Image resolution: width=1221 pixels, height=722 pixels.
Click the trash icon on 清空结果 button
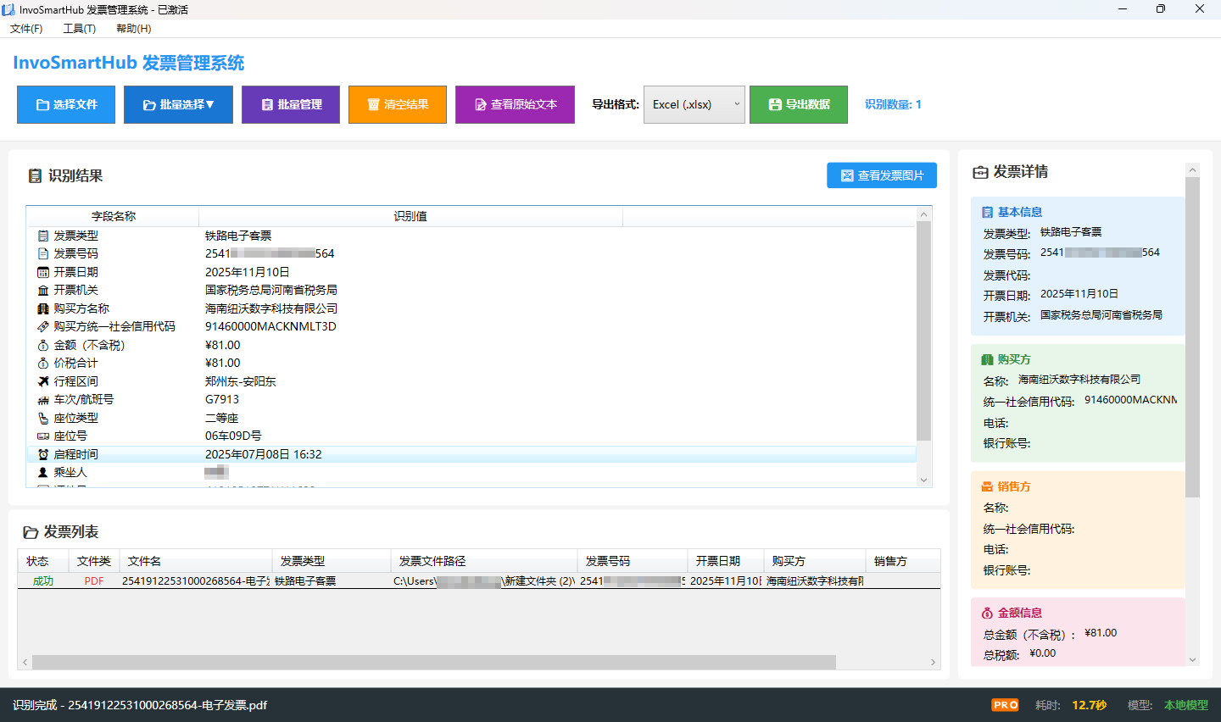[373, 104]
